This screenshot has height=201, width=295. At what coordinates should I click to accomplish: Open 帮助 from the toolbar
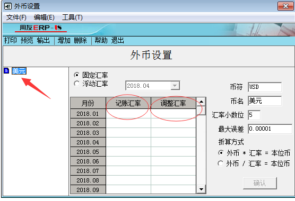pos(101,41)
